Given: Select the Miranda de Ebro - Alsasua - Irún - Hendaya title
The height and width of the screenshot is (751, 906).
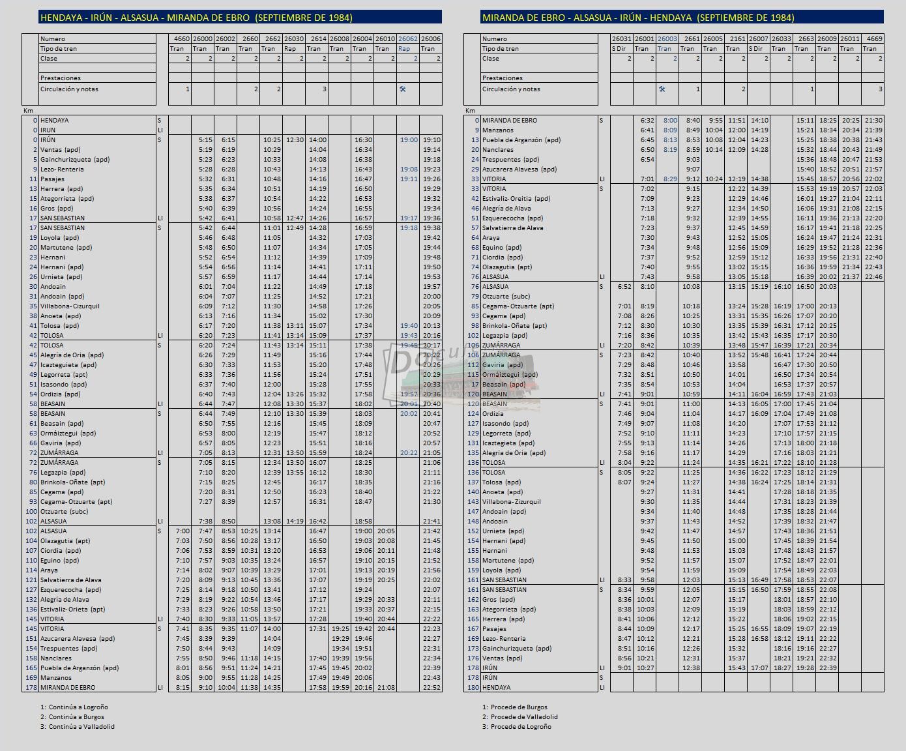Looking at the screenshot, I should click(638, 18).
